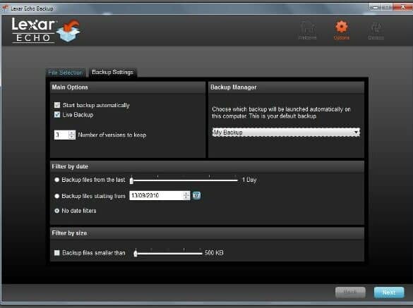Viewport: 413px width, 308px height.
Task: Open the calendar date picker icon
Action: point(196,195)
